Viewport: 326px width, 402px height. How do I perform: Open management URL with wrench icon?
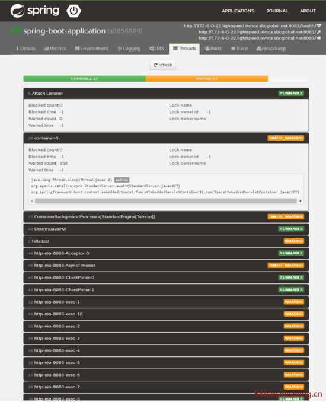click(260, 32)
